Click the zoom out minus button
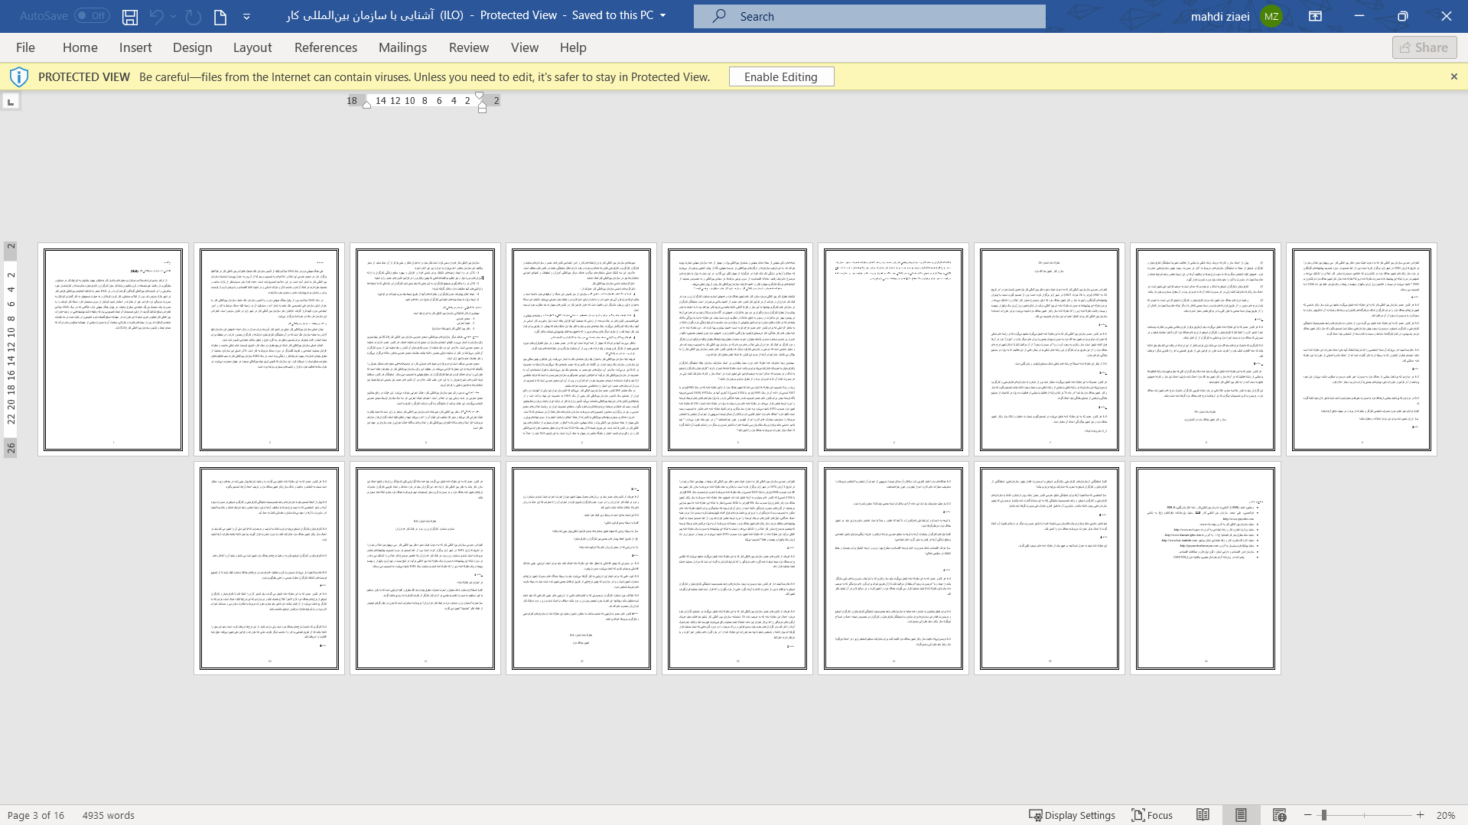Viewport: 1468px width, 825px height. tap(1308, 815)
